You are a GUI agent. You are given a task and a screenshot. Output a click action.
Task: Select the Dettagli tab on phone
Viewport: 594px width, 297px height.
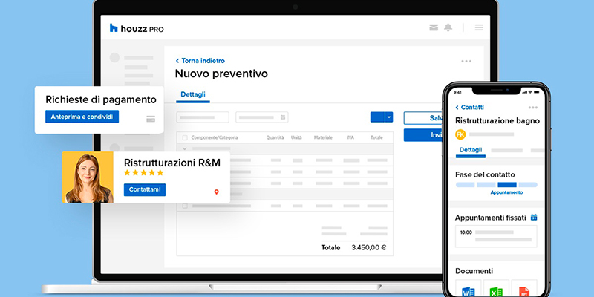pyautogui.click(x=470, y=150)
